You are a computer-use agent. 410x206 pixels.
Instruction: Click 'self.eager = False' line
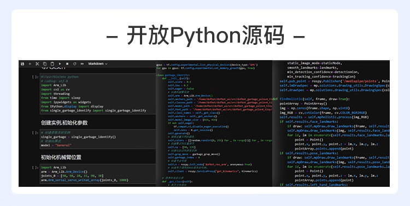pos(181,89)
